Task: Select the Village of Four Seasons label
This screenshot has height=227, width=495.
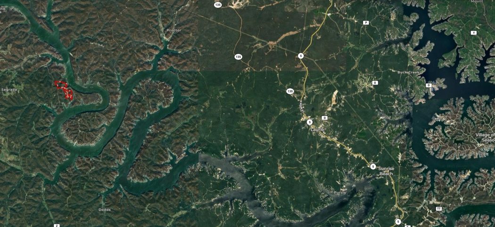Action: 485,137
